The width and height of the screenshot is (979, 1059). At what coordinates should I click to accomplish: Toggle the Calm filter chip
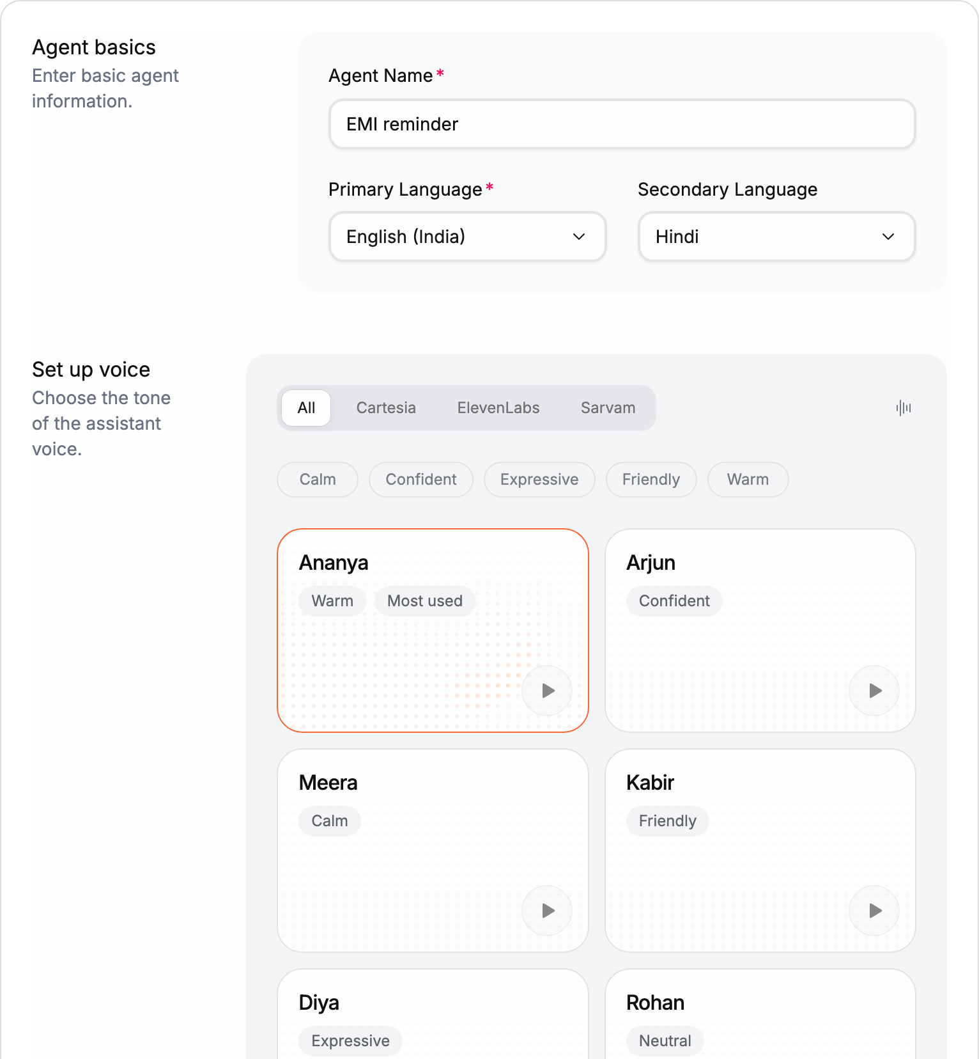(x=318, y=480)
